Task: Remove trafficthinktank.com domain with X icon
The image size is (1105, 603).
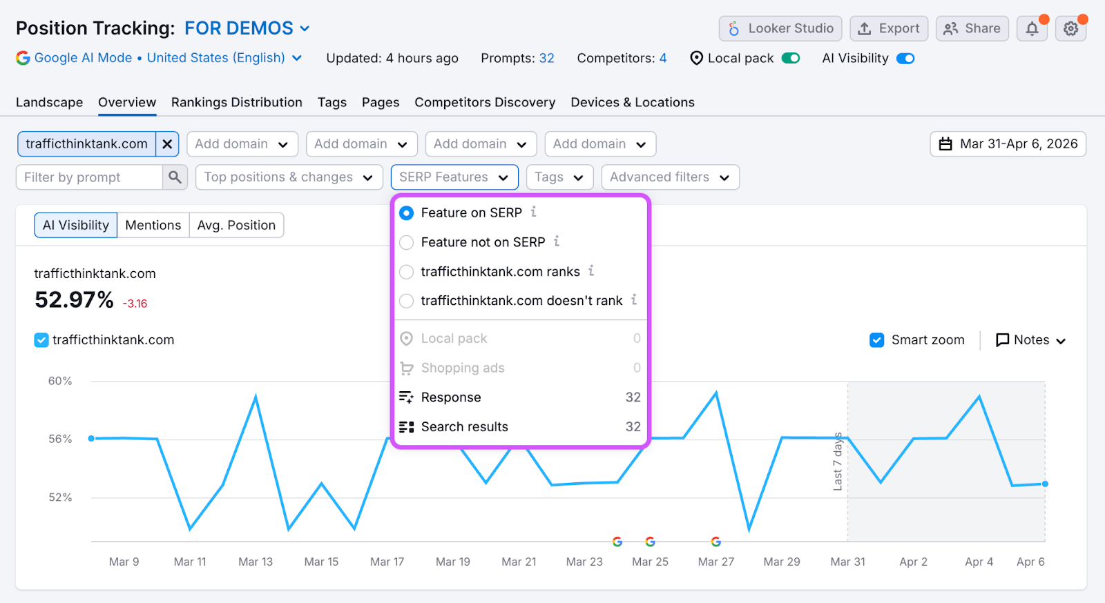Action: 167,144
